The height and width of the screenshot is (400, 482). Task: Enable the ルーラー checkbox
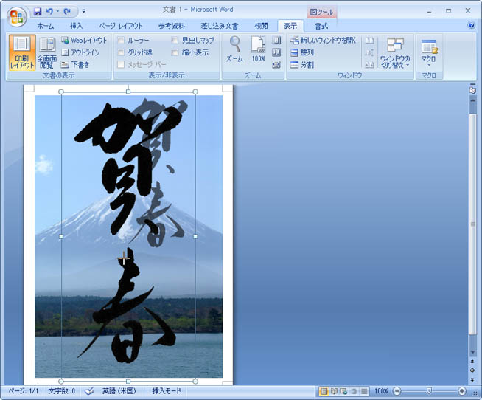coord(122,41)
